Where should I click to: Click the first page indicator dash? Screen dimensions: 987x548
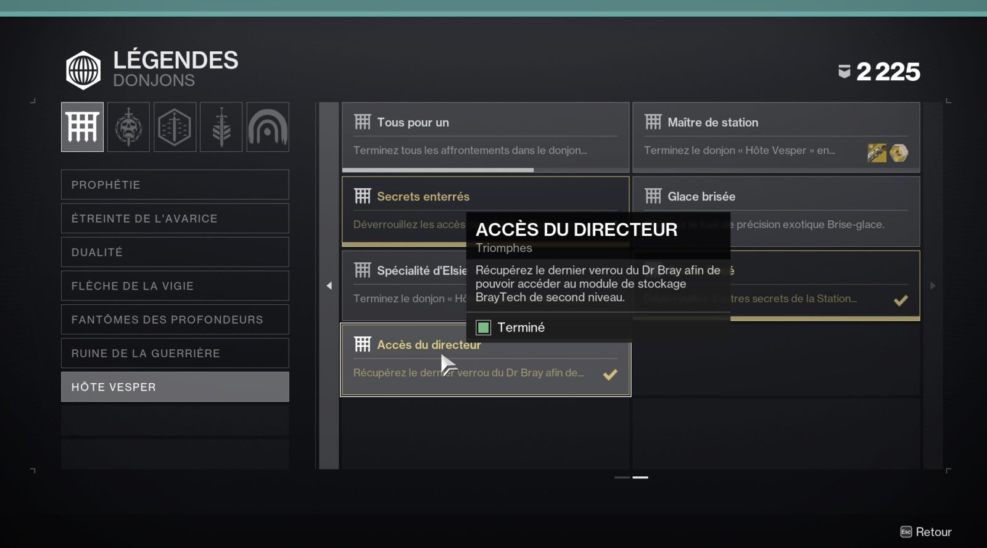click(x=622, y=477)
